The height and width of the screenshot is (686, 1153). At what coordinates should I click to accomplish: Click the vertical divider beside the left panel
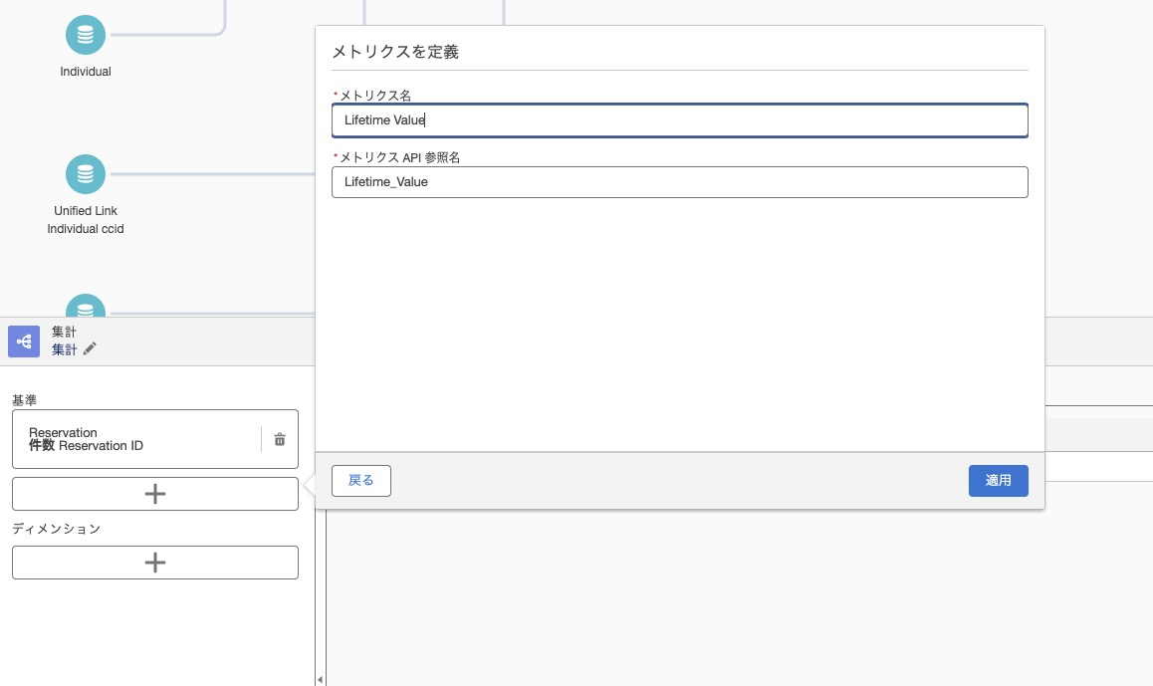(x=316, y=588)
